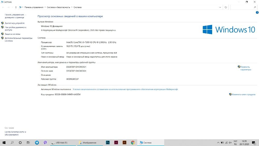This screenshot has width=259, height=146.
Task: Open Настройка удаленного доступа
Action: point(15,29)
